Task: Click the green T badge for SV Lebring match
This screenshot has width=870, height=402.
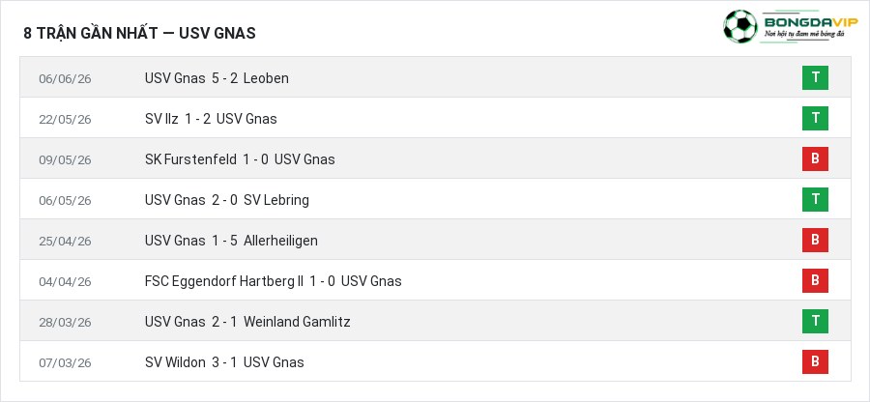Action: click(x=815, y=199)
